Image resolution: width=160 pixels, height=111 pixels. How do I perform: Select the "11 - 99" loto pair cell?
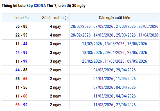[x=21, y=61]
